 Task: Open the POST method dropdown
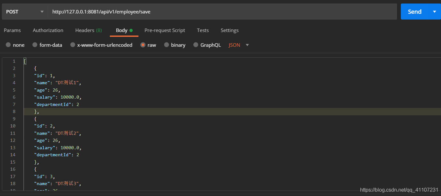click(24, 12)
